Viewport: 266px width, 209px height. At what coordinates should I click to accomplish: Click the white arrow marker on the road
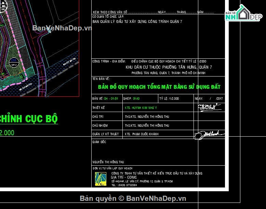point(50,31)
